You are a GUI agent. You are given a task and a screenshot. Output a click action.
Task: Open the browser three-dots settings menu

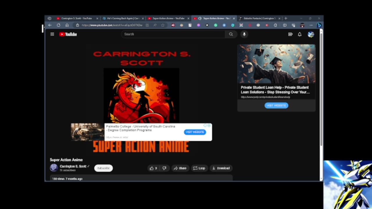click(311, 25)
